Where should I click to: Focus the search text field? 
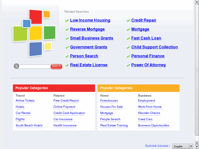point(34,66)
